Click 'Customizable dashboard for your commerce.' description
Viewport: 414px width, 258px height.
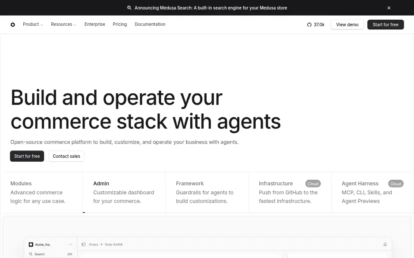(x=124, y=197)
